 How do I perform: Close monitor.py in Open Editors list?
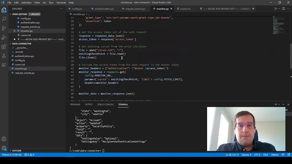point(15,31)
